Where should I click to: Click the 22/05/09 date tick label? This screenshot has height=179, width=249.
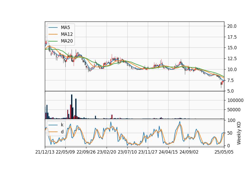(65, 152)
